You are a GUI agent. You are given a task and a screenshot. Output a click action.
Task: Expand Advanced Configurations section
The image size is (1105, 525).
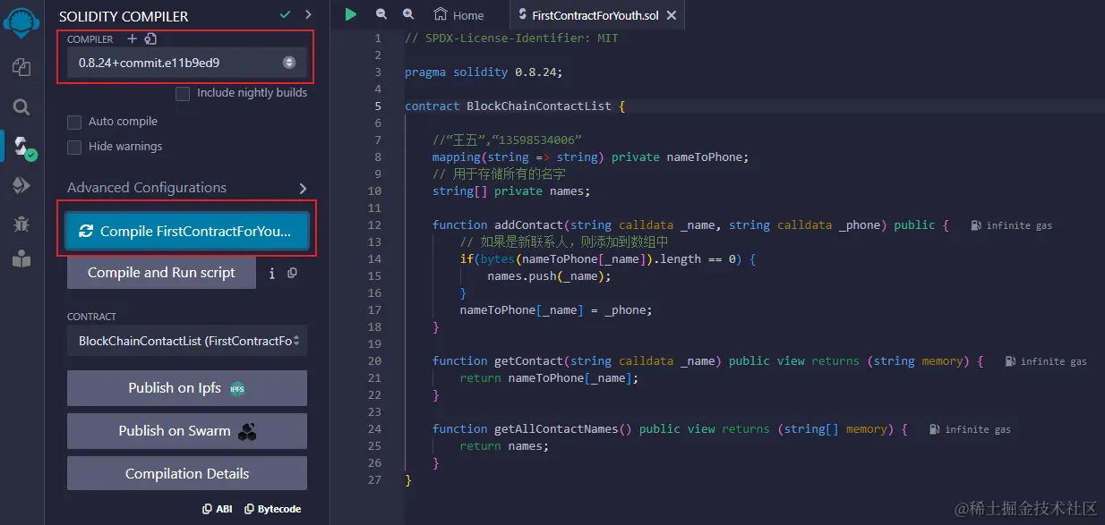(187, 188)
